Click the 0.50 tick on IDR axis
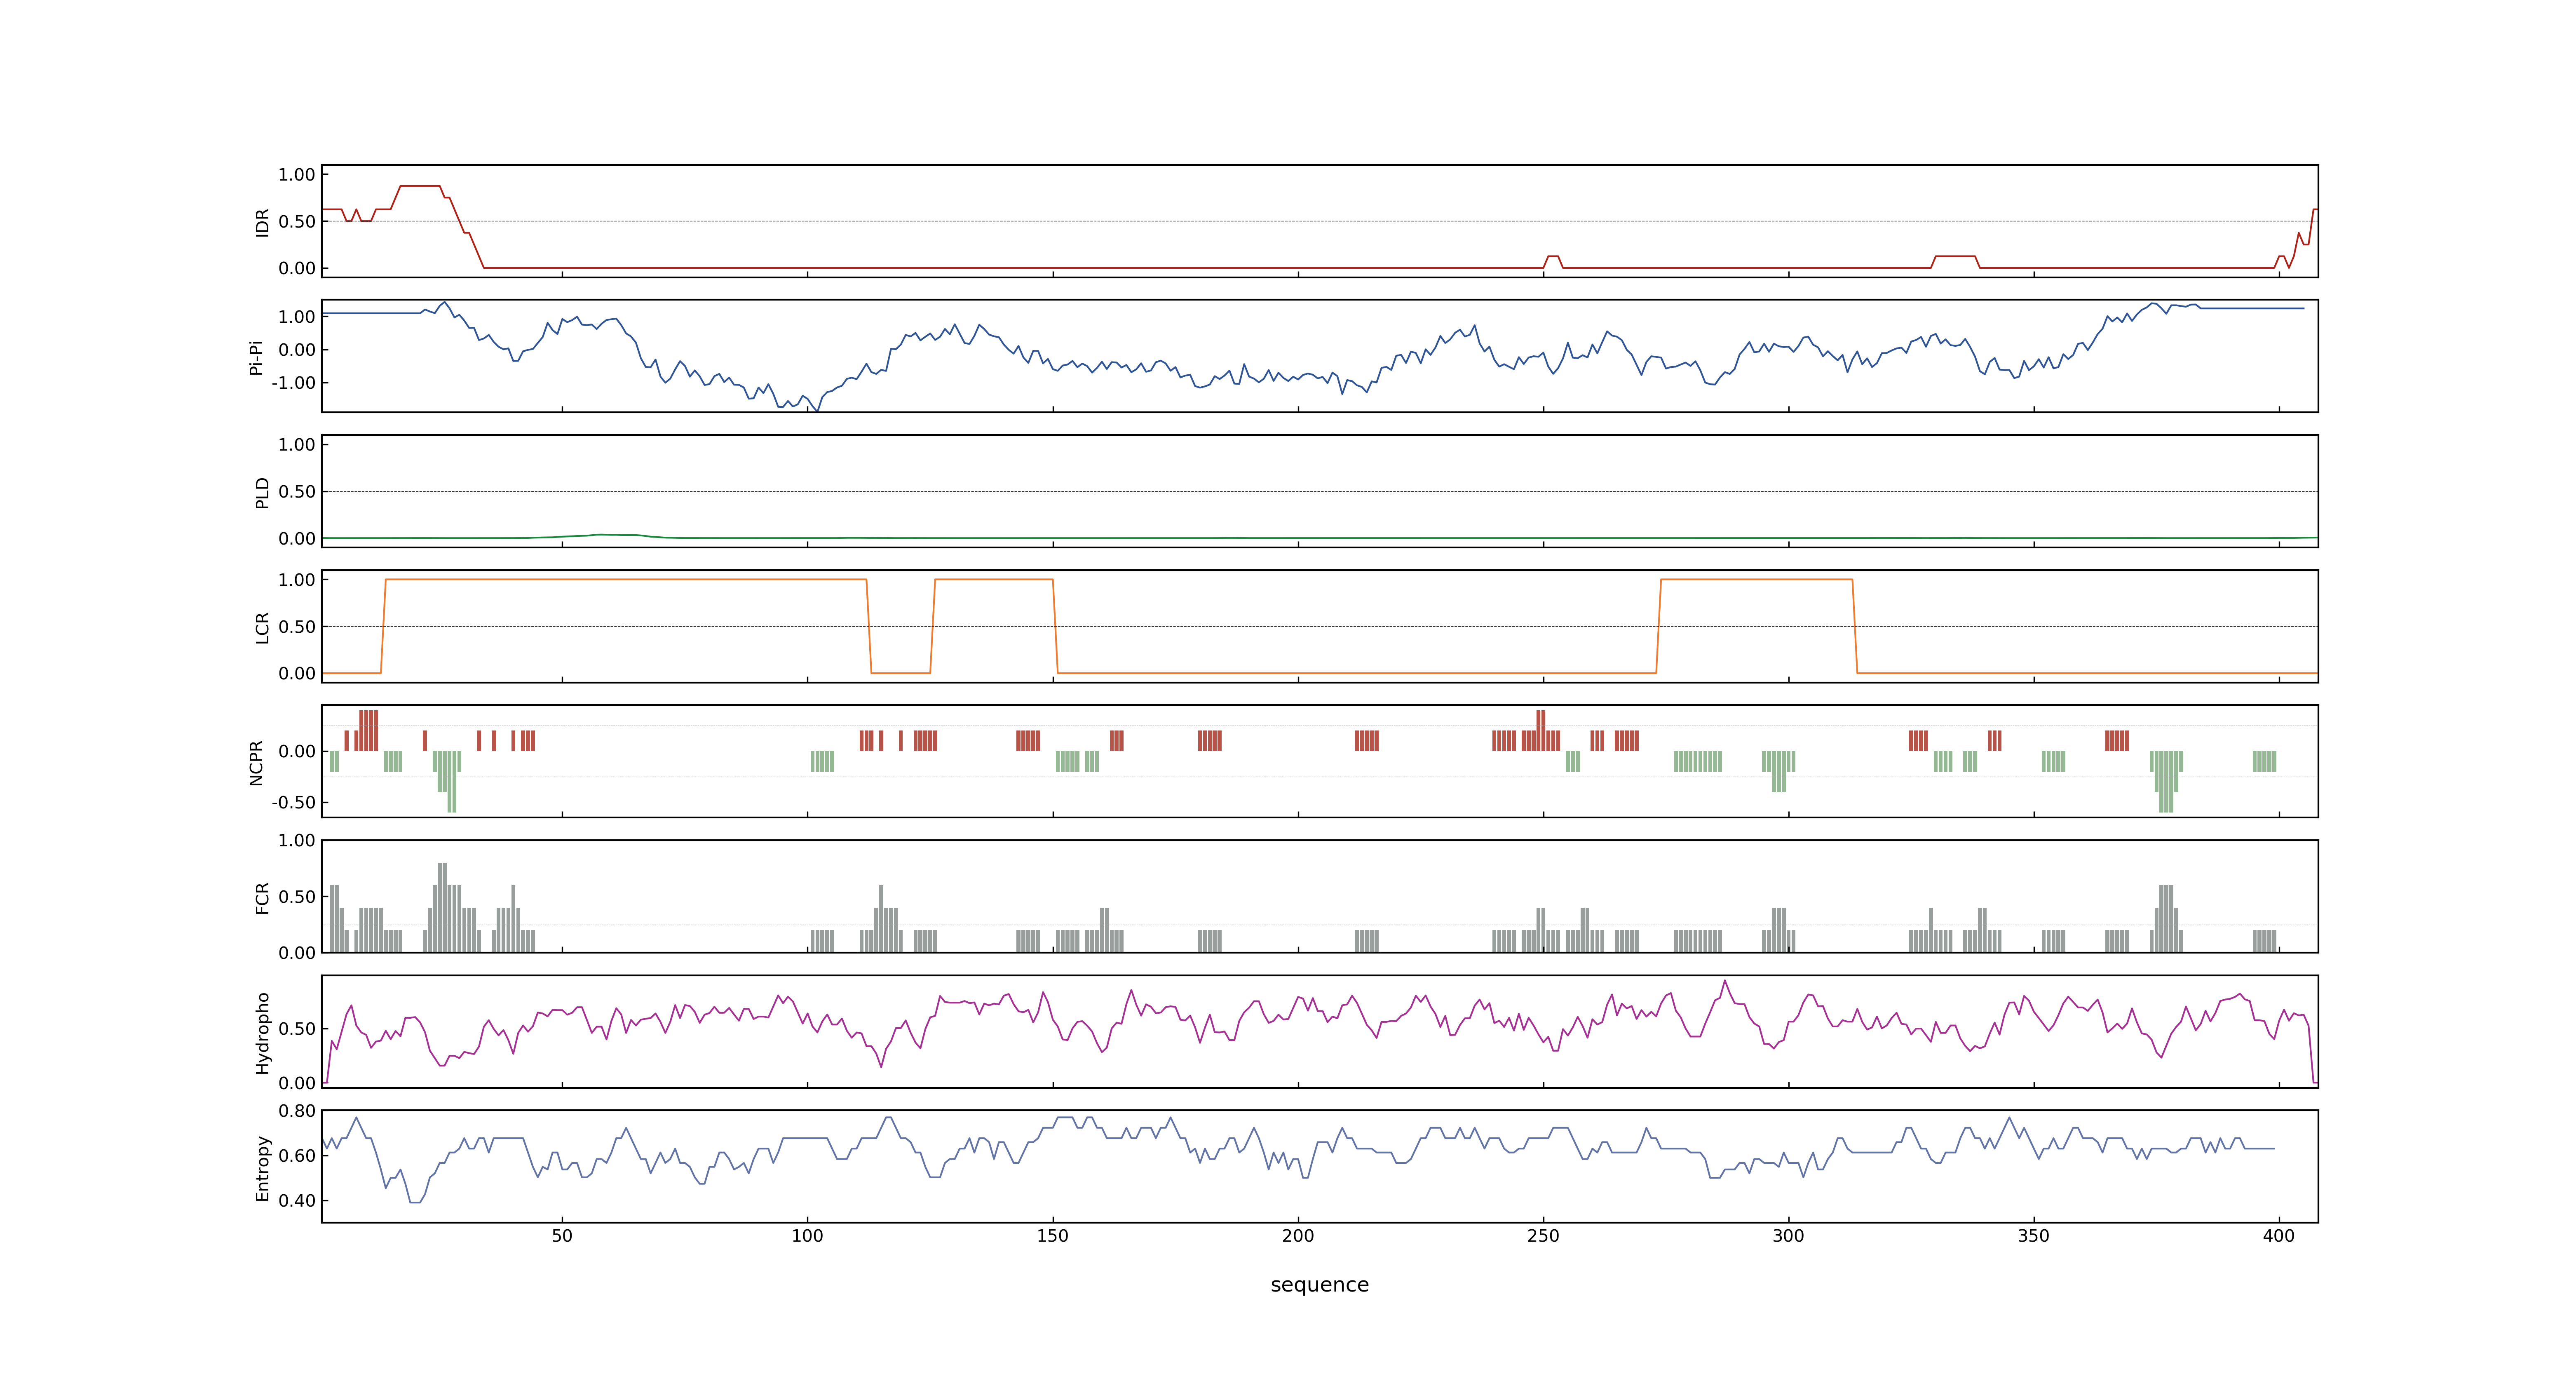The height and width of the screenshot is (1374, 2576). [297, 222]
